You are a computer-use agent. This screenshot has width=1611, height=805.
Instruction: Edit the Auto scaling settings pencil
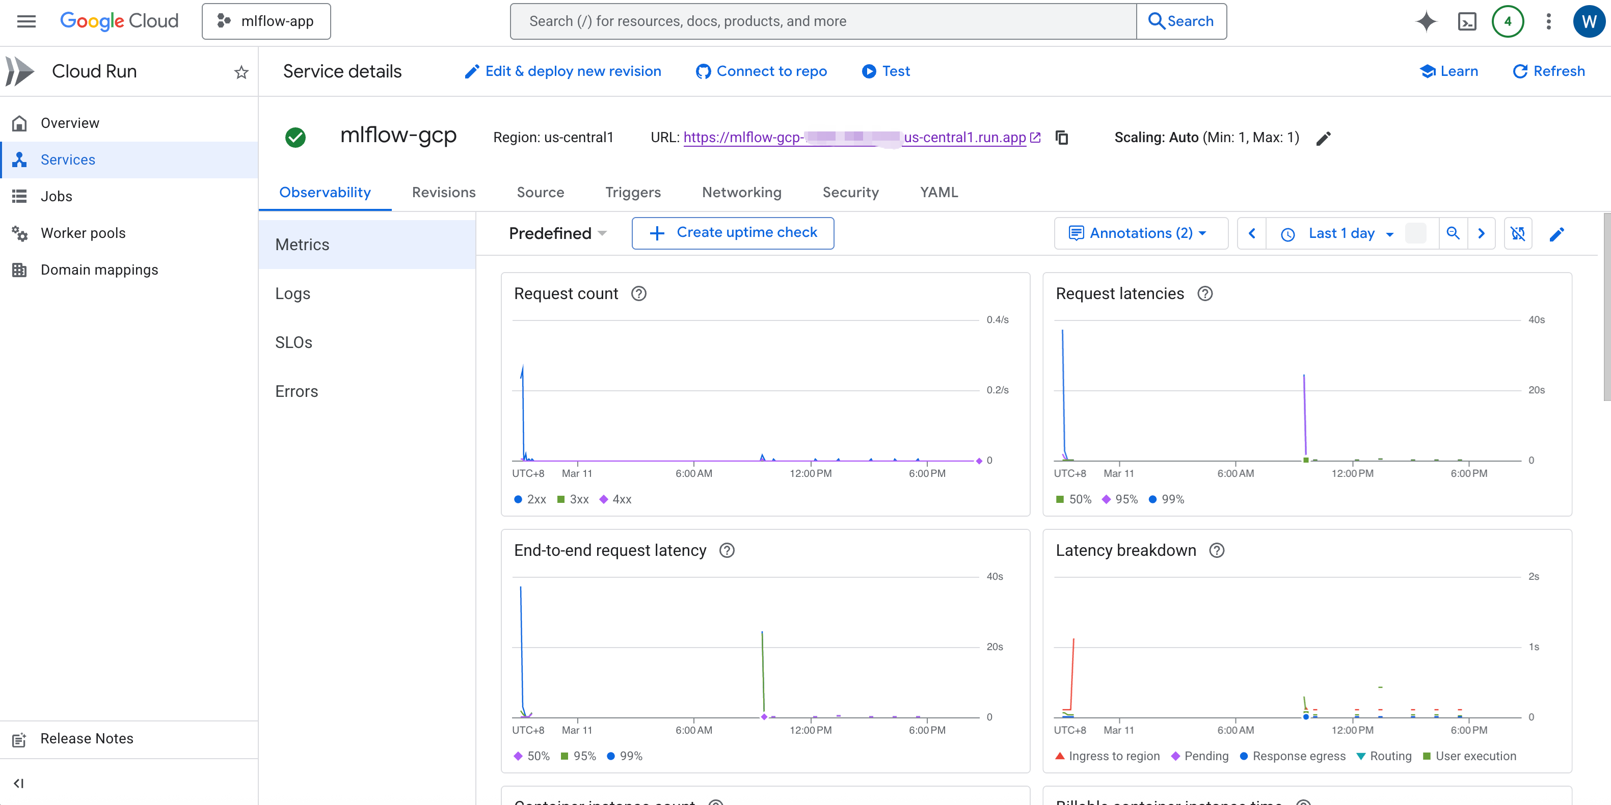click(1324, 138)
